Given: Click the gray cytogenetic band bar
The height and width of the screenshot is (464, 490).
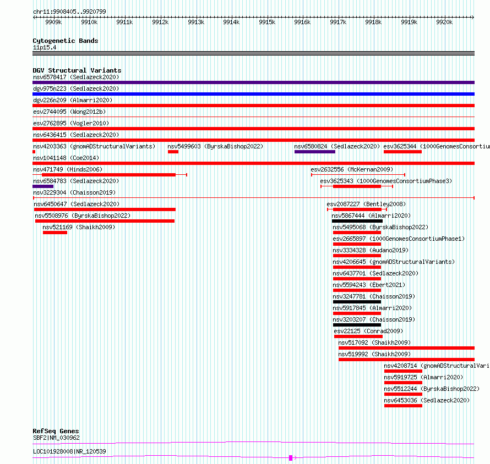Looking at the screenshot, I should point(253,53).
